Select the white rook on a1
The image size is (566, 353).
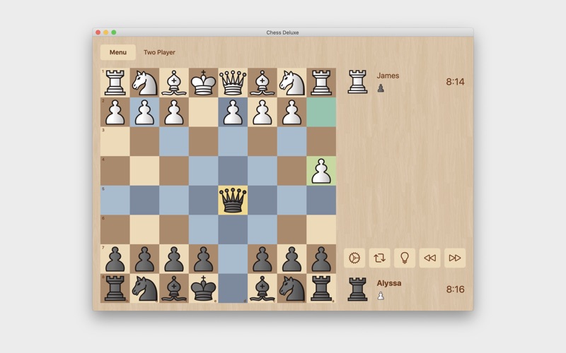pyautogui.click(x=321, y=83)
